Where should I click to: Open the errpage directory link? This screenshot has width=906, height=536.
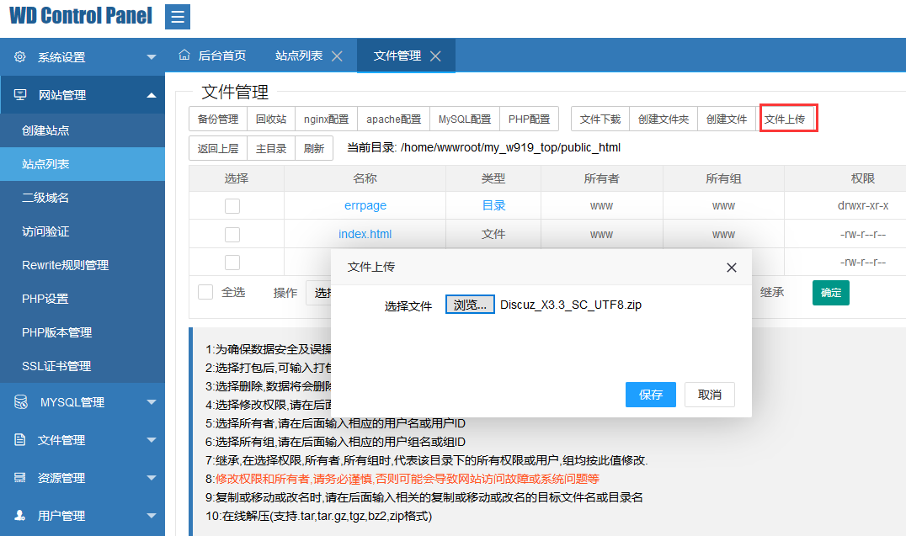pos(365,206)
